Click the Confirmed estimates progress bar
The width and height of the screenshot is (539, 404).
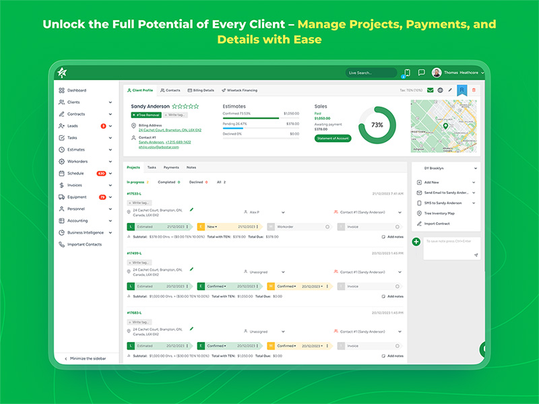(261, 119)
